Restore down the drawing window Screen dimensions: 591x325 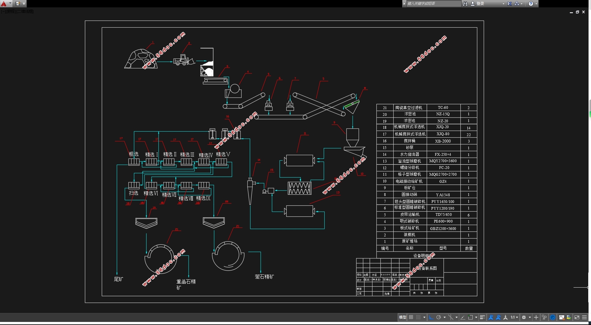tap(577, 12)
